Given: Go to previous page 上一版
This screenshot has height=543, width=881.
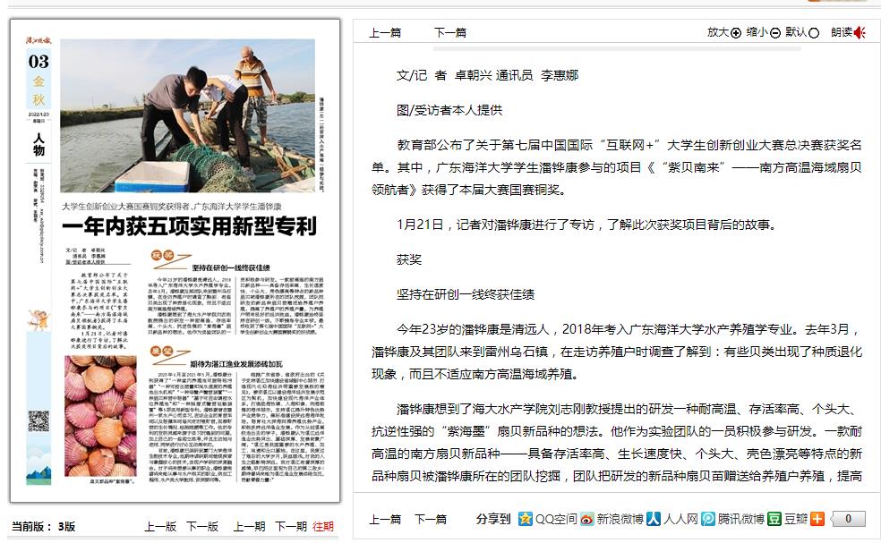Looking at the screenshot, I should [160, 527].
